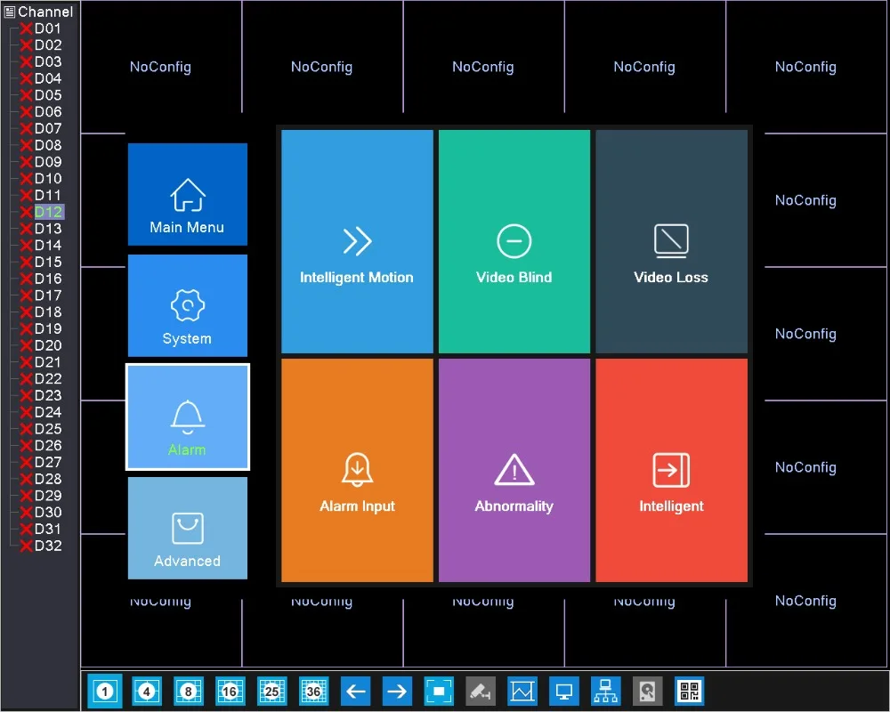Open the System menu tile
Viewport: 890px width, 712px height.
coord(187,305)
